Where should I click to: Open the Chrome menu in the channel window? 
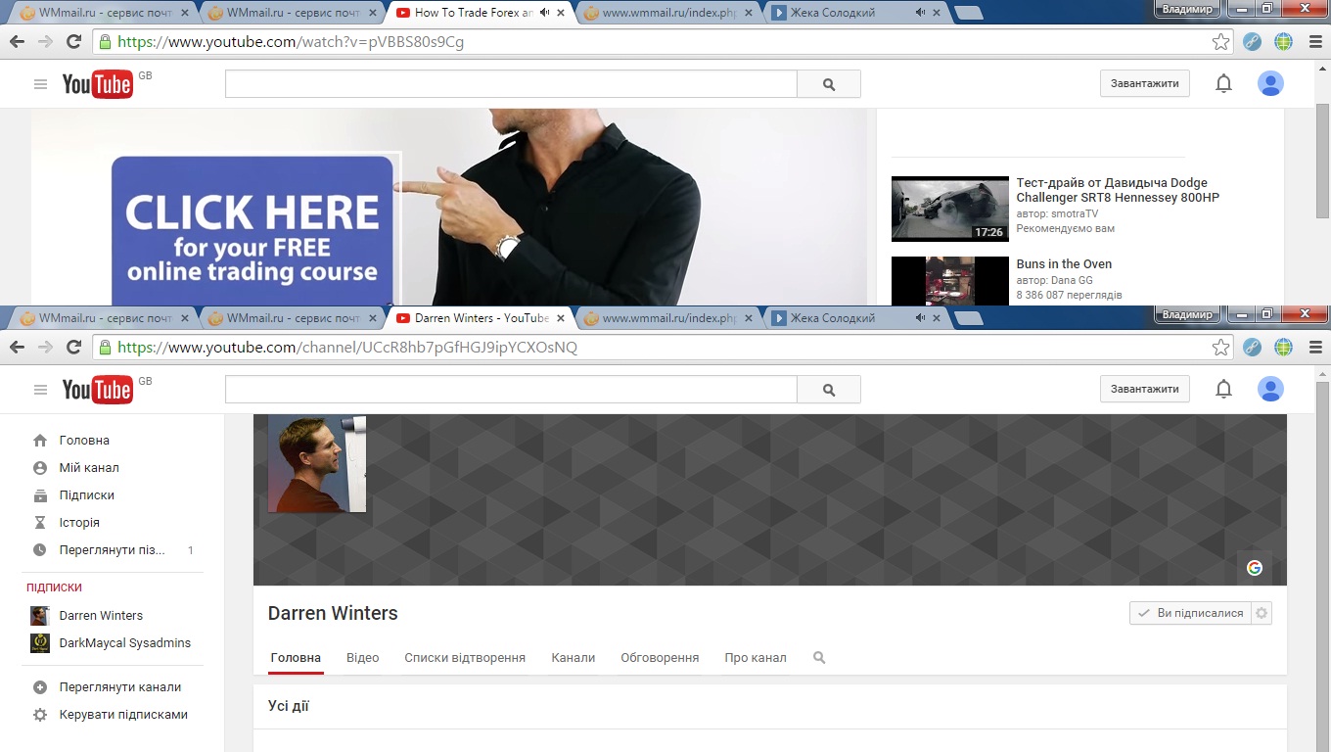pos(1315,348)
